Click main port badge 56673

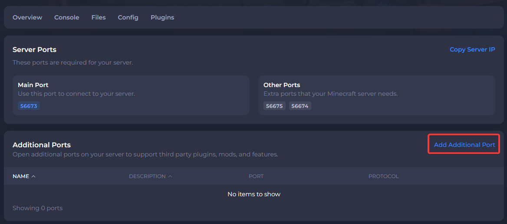point(29,106)
